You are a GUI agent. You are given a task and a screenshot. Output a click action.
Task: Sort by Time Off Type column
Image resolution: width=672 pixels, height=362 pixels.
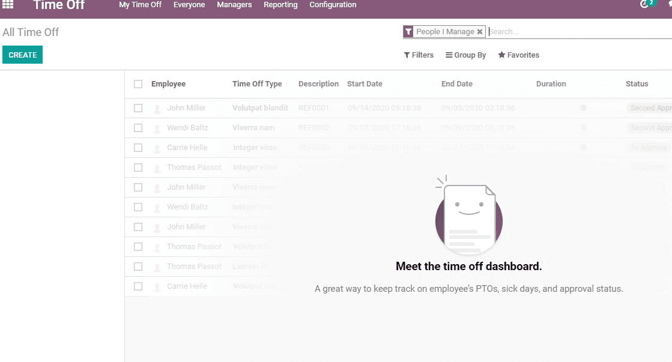pyautogui.click(x=257, y=84)
